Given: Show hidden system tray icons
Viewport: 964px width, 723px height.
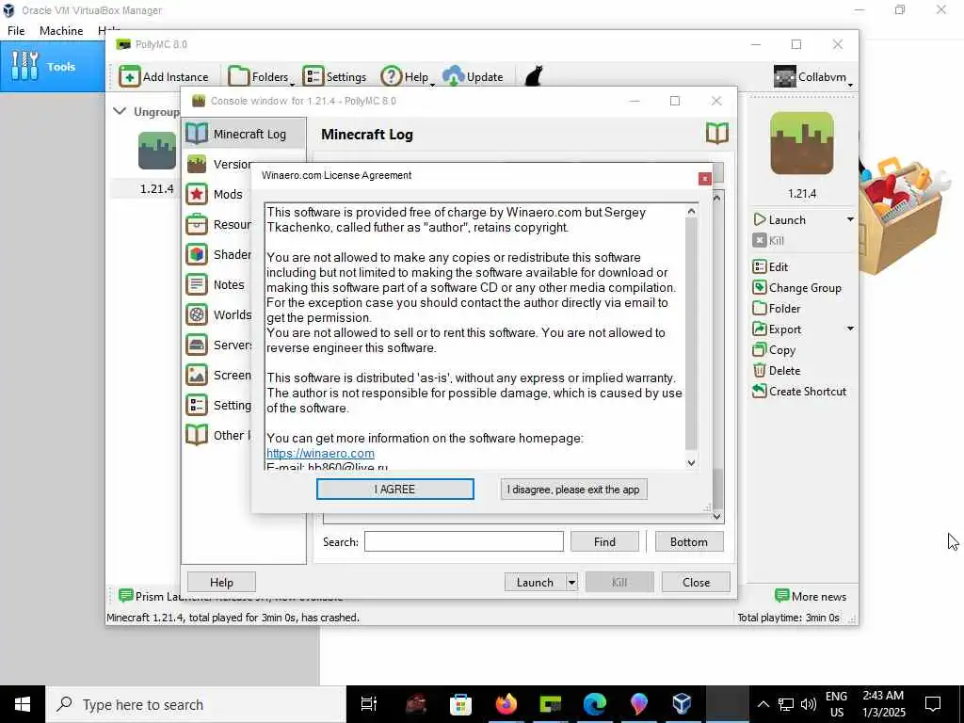Looking at the screenshot, I should point(763,704).
